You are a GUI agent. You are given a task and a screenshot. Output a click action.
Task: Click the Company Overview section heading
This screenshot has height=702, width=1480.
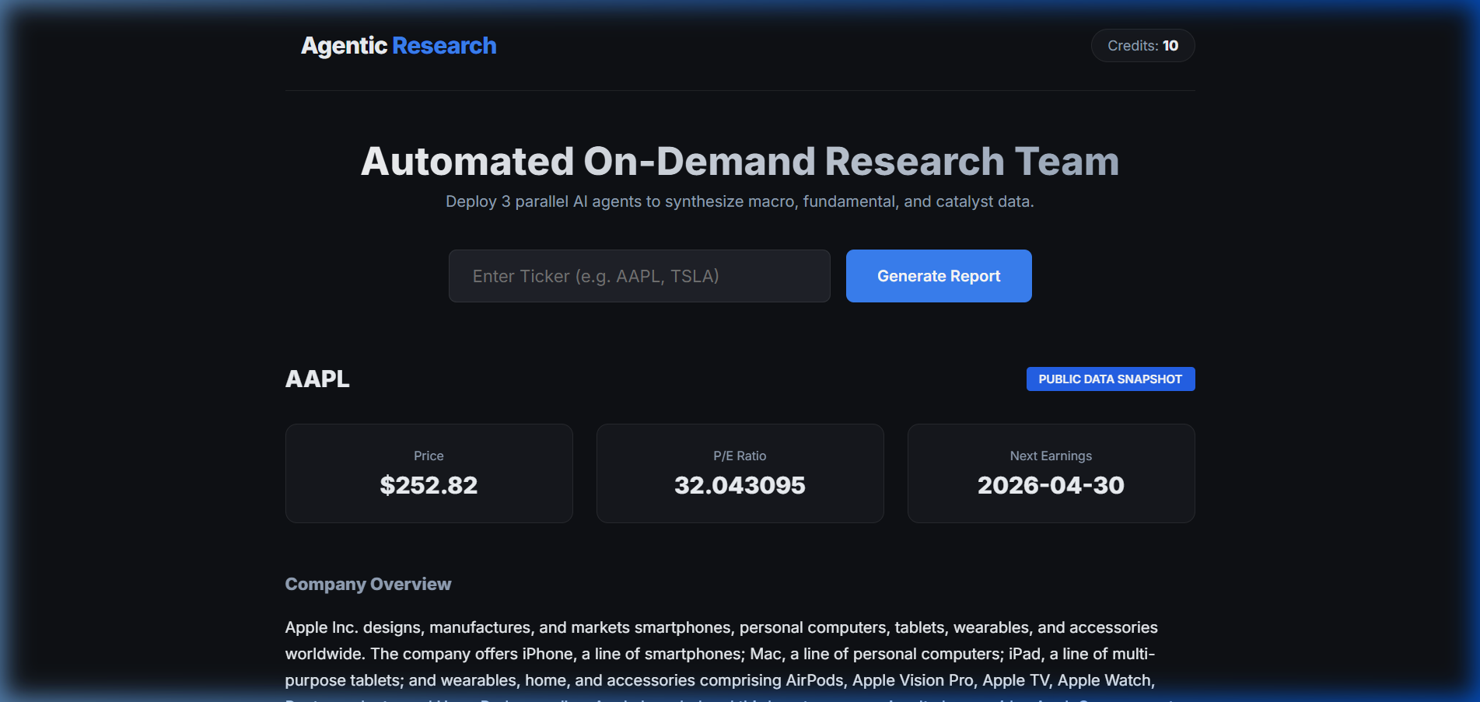pos(368,585)
